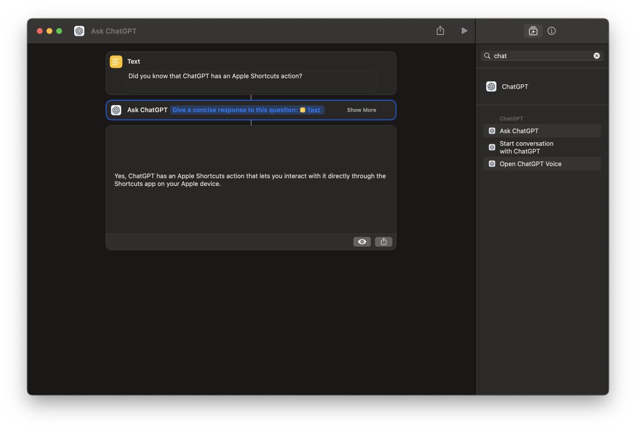636x431 pixels.
Task: Click ChatGPT logo beside sidebar app result
Action: click(491, 86)
